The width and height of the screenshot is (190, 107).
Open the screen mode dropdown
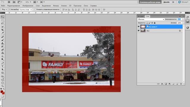point(42,2)
